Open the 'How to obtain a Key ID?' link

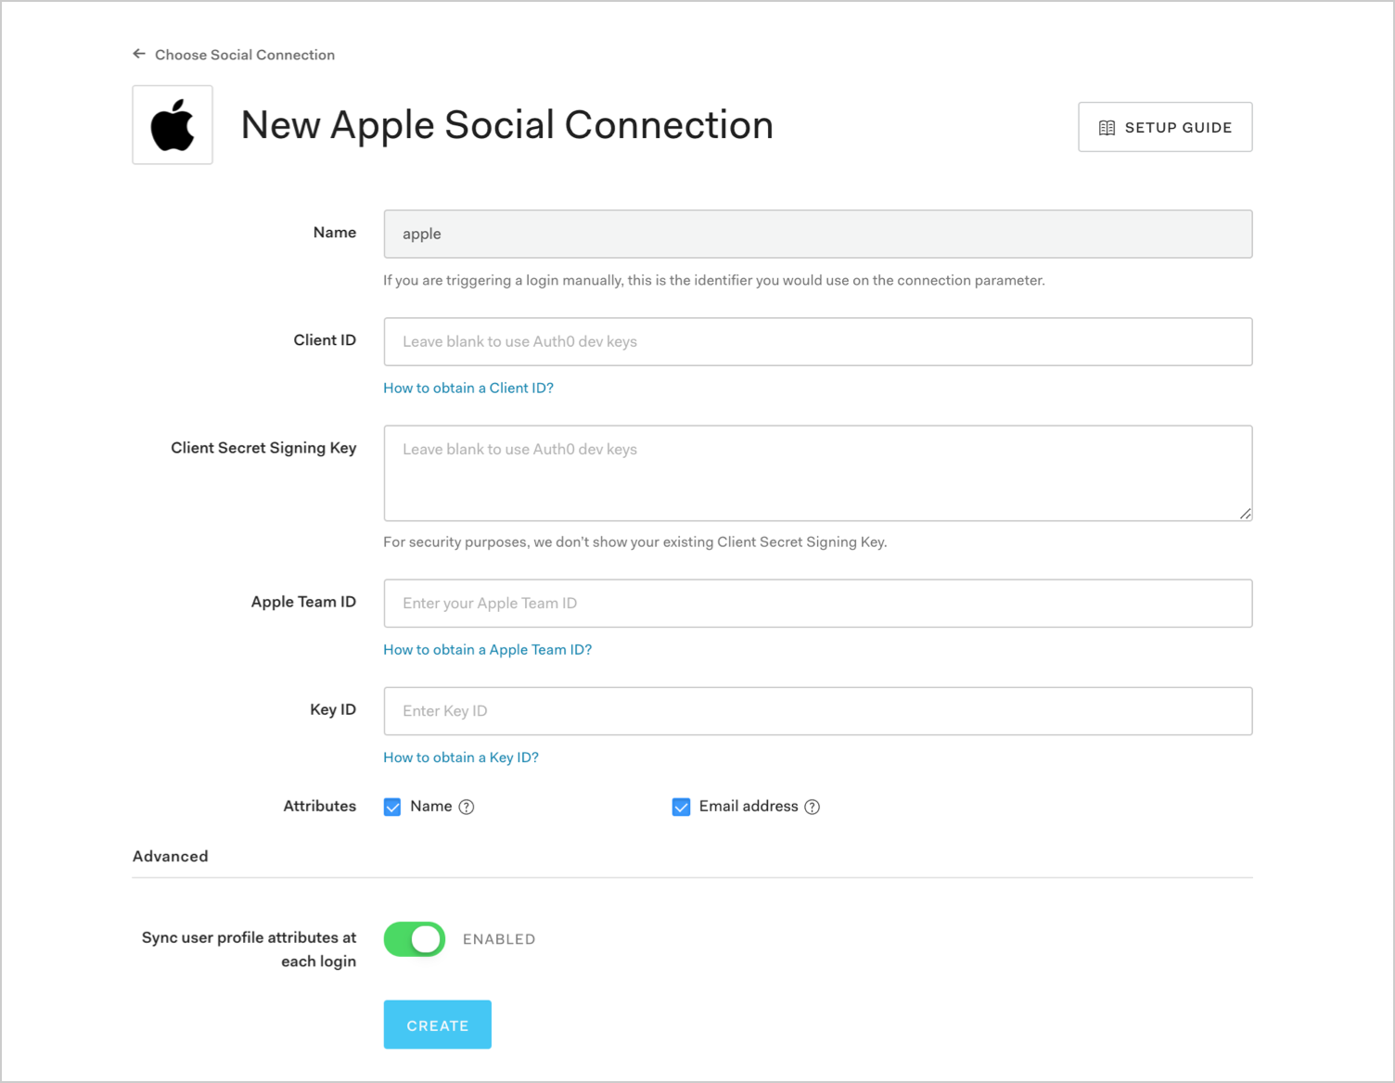click(x=461, y=758)
